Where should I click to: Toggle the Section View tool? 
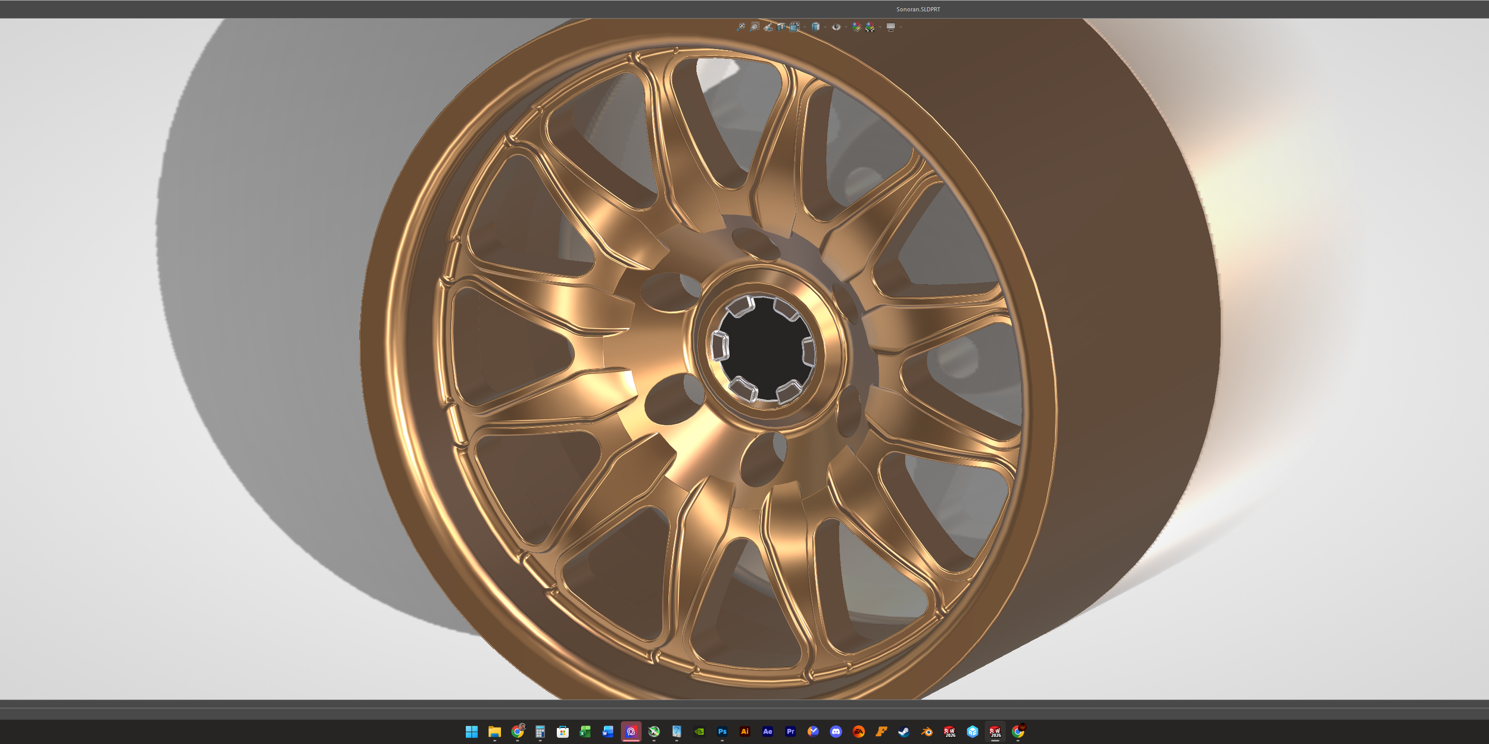click(781, 27)
